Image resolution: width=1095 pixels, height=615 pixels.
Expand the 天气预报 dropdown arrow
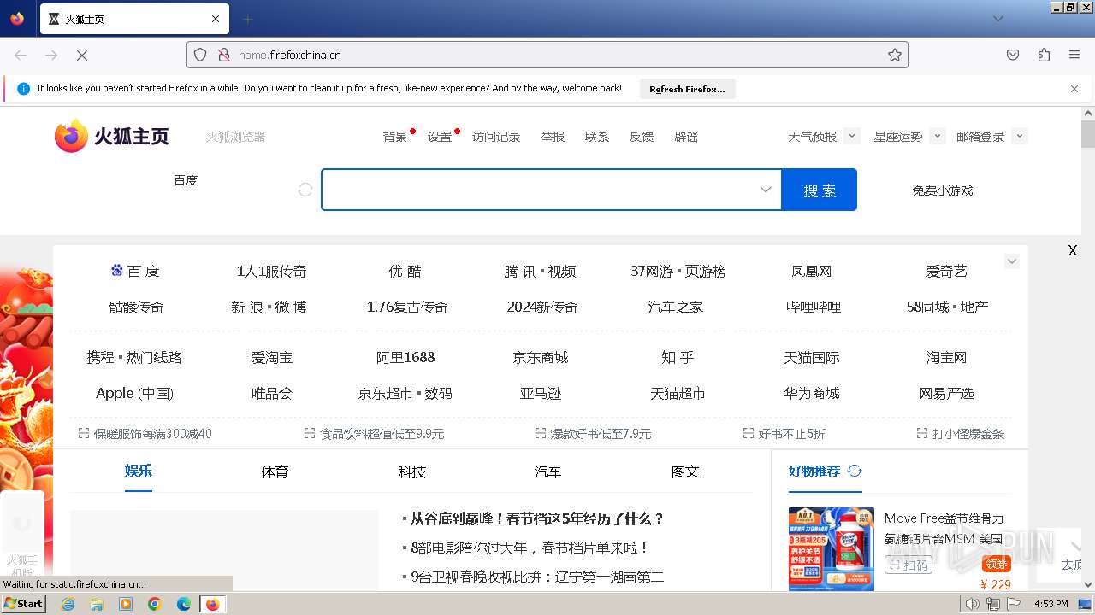[x=852, y=136]
